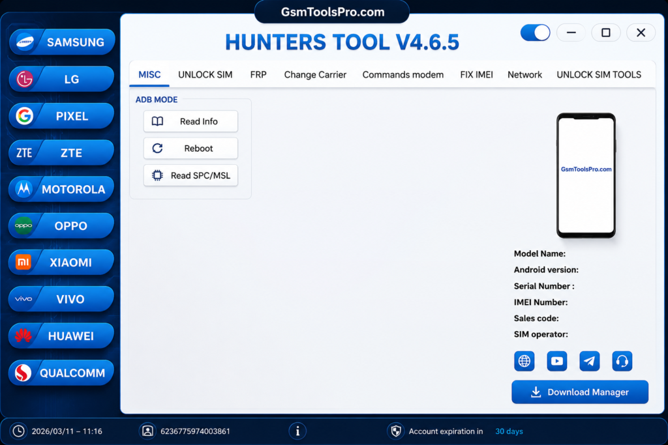Click the Sales code label
The width and height of the screenshot is (668, 445).
(536, 318)
